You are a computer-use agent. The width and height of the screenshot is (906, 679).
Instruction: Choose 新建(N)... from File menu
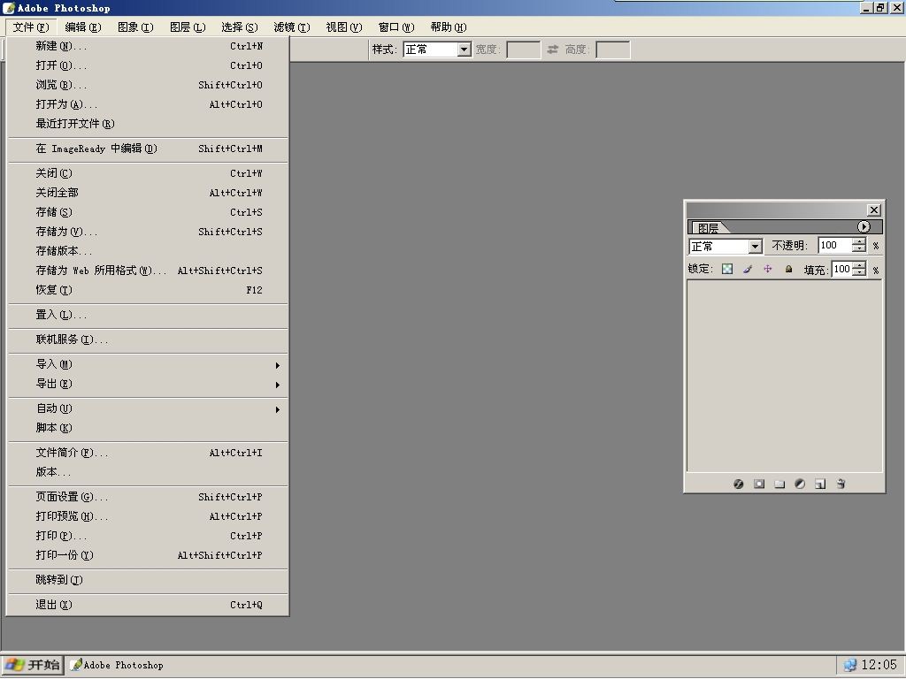148,46
